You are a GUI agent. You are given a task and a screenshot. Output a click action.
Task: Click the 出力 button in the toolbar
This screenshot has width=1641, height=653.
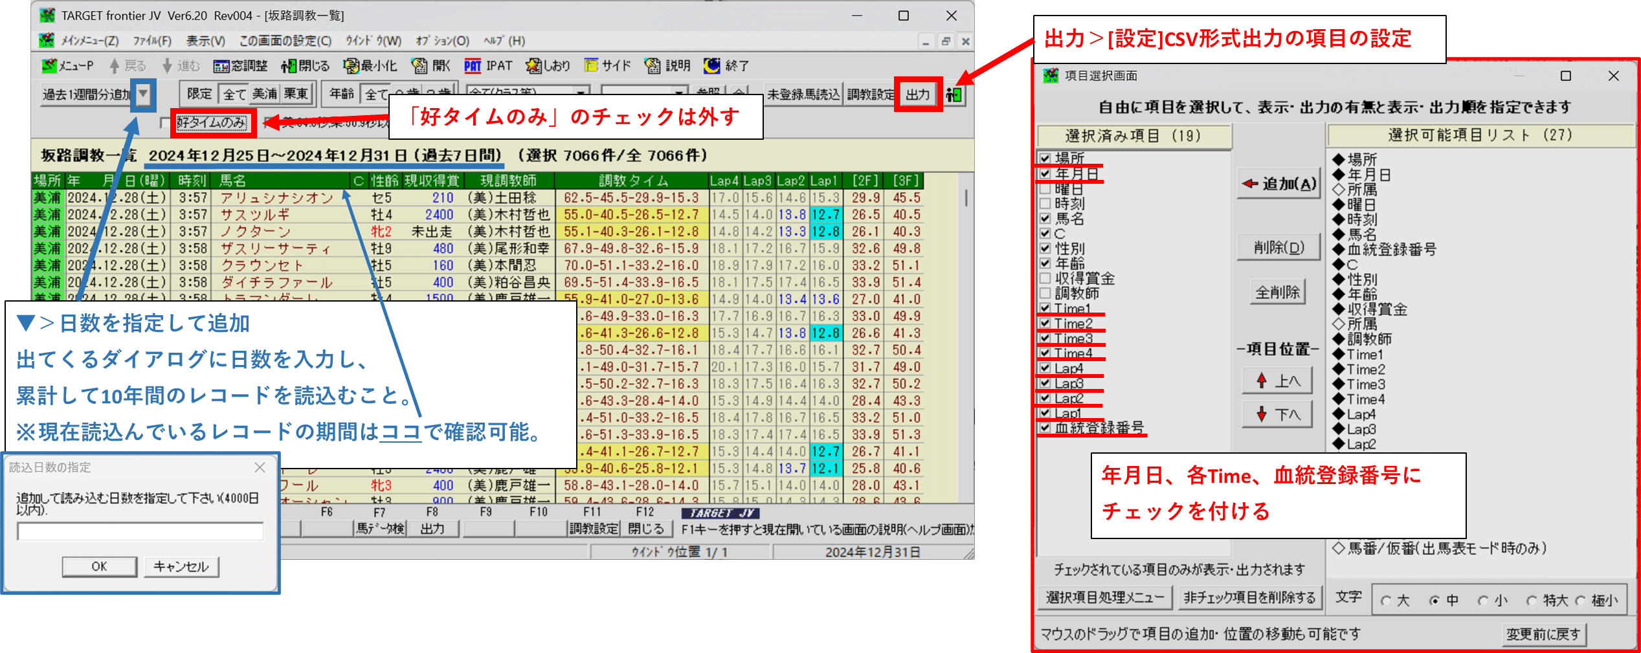[918, 94]
